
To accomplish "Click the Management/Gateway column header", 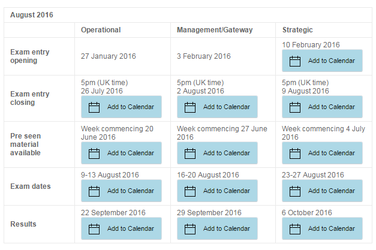I will point(215,30).
